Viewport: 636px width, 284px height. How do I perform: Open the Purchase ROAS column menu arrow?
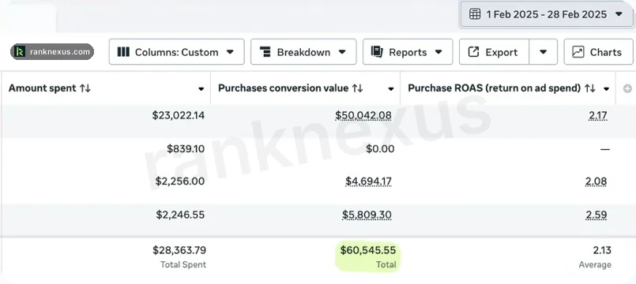point(607,89)
